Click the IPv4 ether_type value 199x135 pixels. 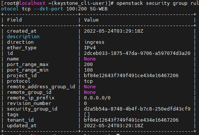(90, 48)
